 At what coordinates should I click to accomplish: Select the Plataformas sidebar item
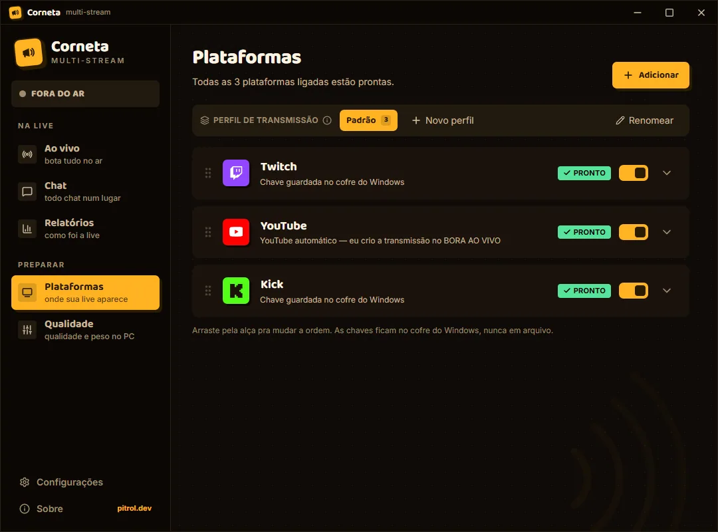click(86, 293)
